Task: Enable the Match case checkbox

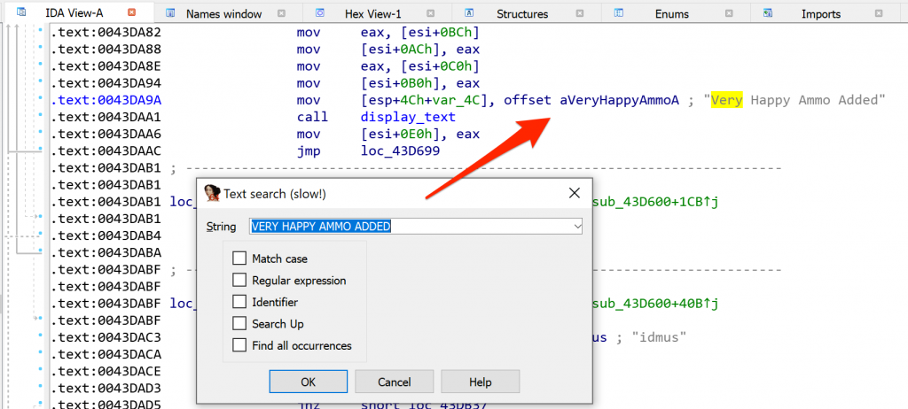Action: [x=239, y=259]
